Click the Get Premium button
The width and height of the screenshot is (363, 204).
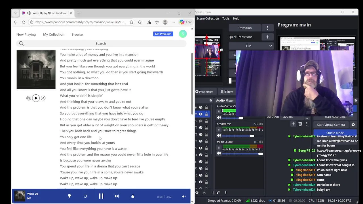163,34
